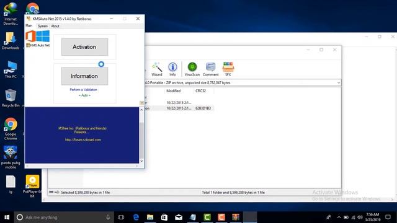Open the ig file on the desktop
397x223 pixels.
[x=11, y=185]
